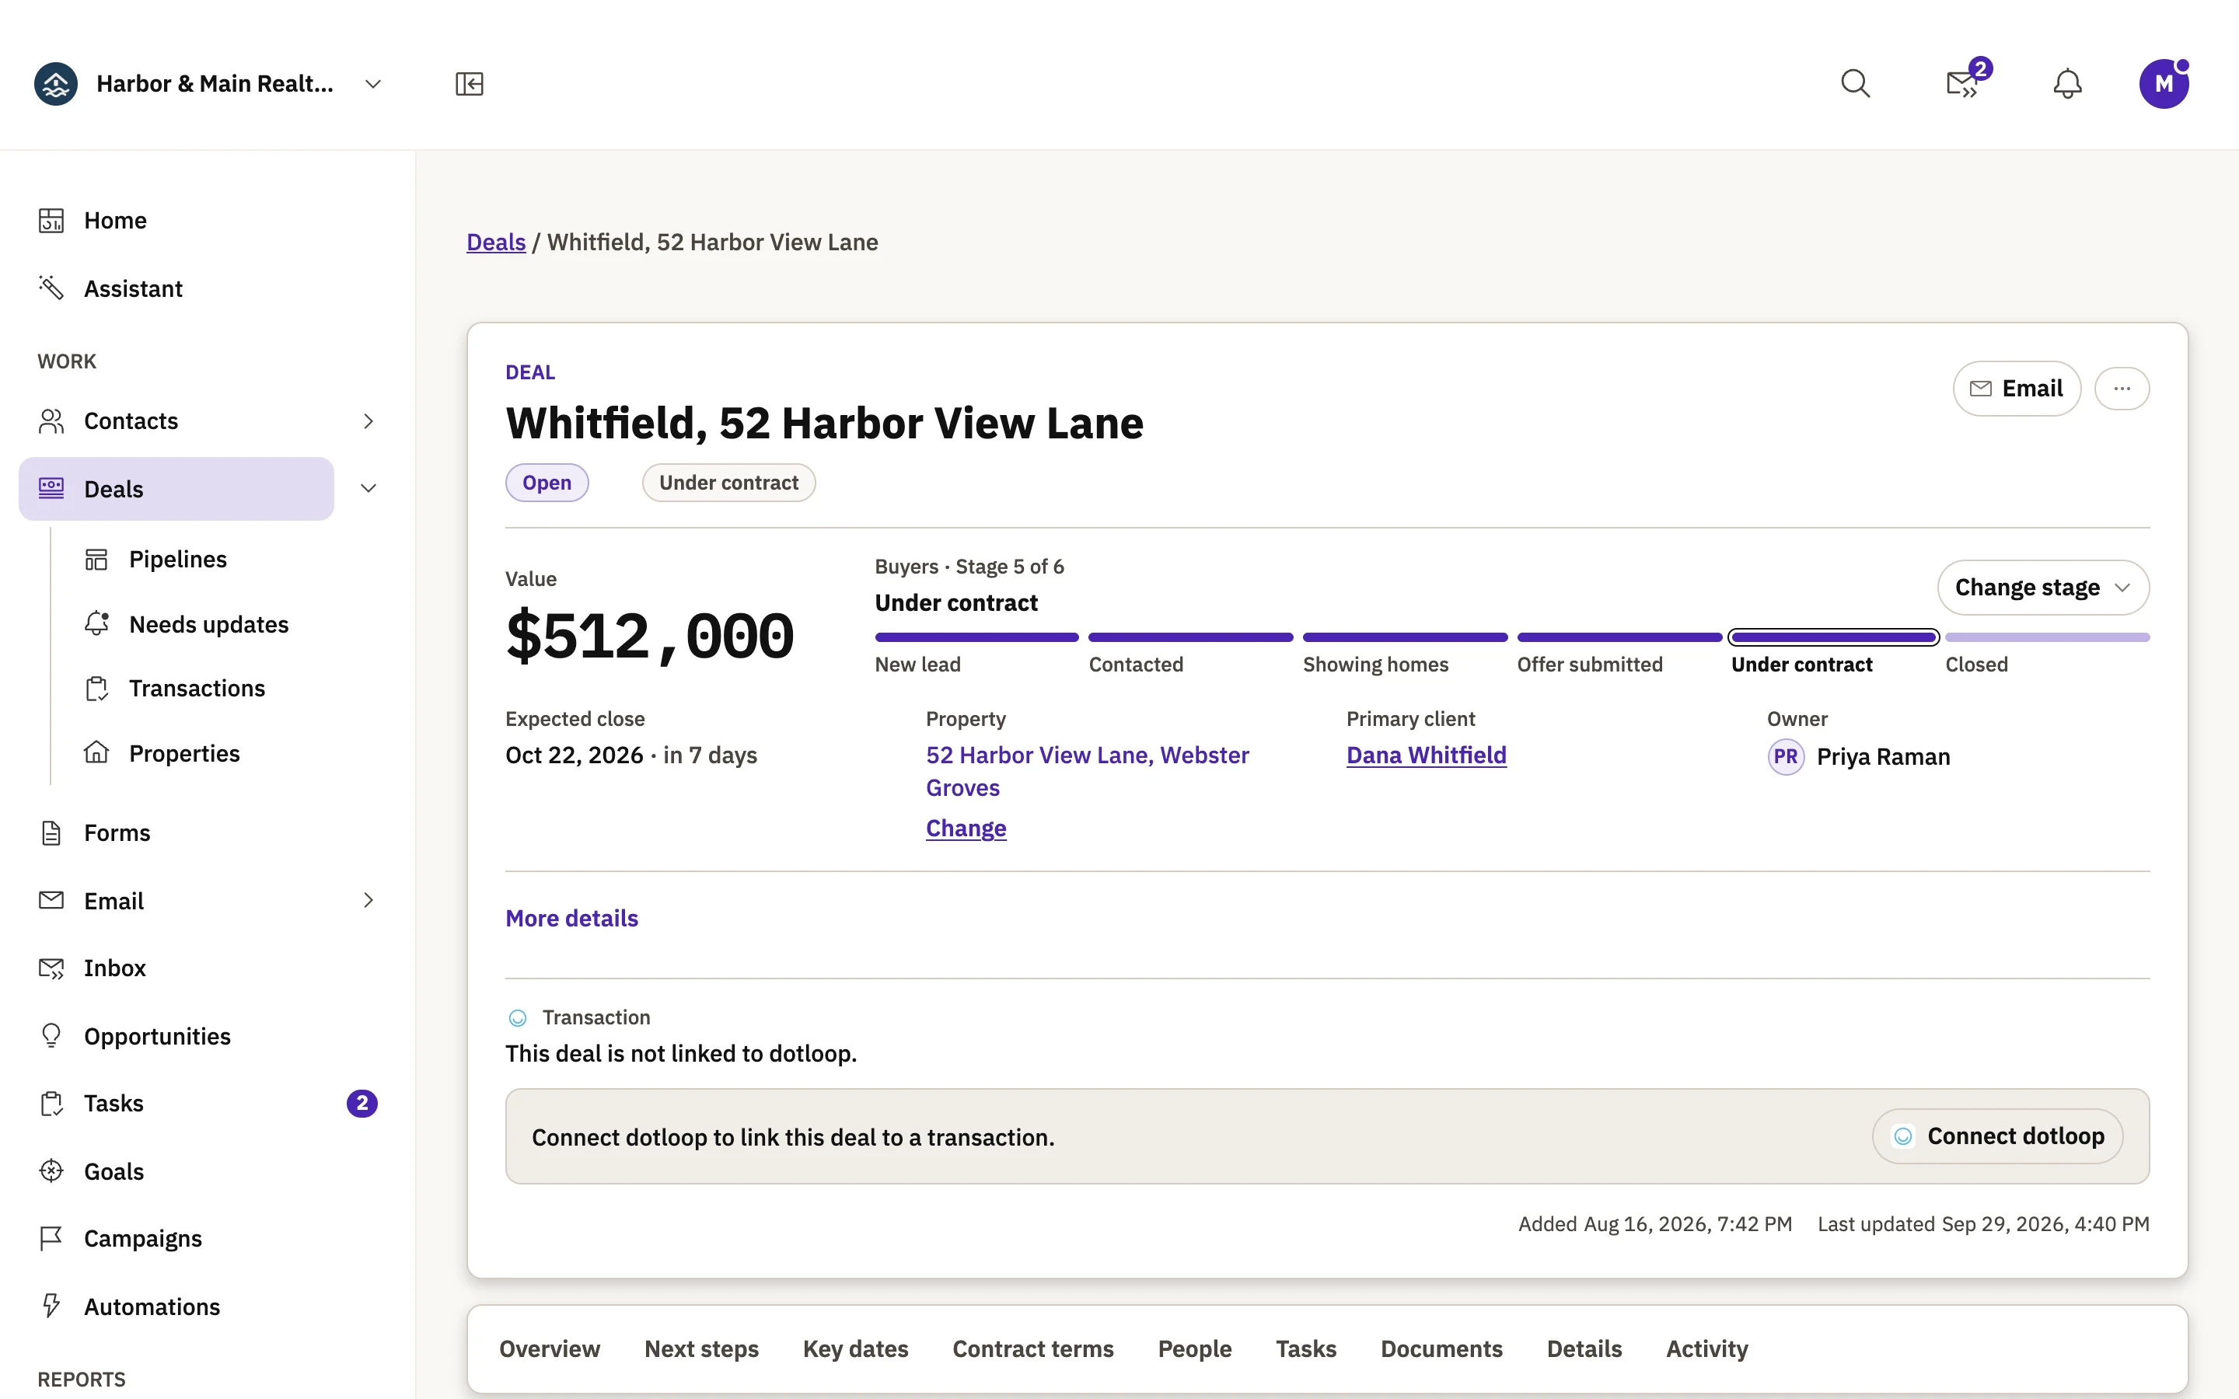Open the Change stage dropdown
This screenshot has width=2239, height=1399.
[2043, 588]
